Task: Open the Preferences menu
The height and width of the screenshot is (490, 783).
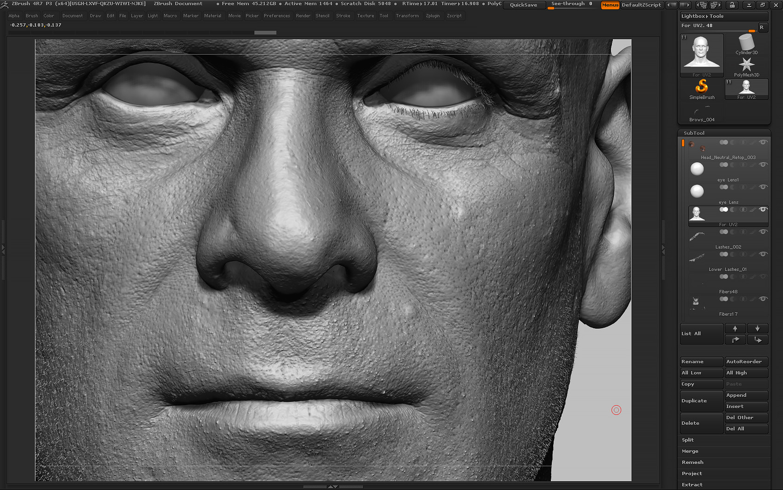Action: 277,15
